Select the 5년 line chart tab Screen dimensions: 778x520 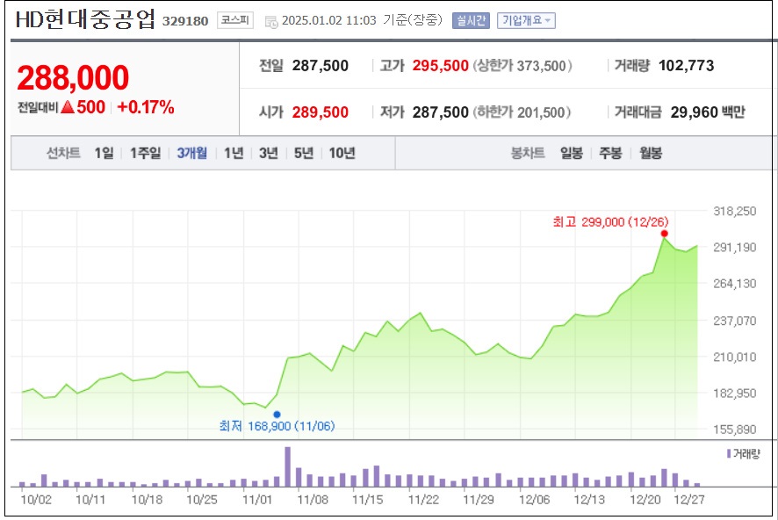click(x=304, y=153)
